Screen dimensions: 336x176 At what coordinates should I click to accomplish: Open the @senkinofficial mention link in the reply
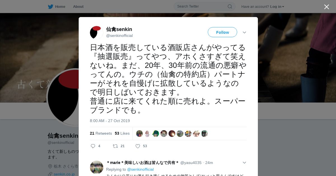click(x=140, y=169)
